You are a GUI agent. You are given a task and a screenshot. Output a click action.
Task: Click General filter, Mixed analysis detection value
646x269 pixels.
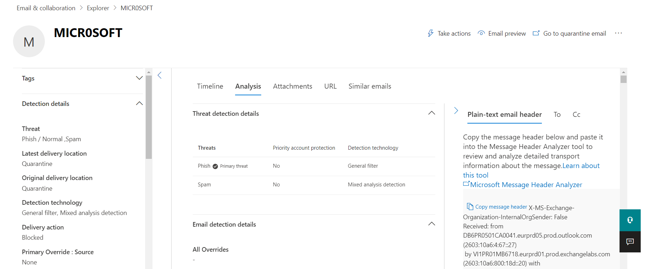[74, 213]
